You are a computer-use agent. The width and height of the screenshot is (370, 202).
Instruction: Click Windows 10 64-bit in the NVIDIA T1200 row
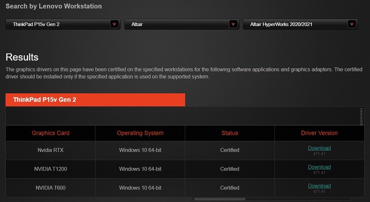[x=140, y=169]
